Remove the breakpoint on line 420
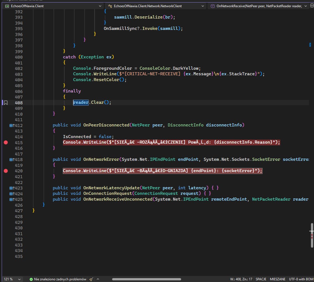Screen dimensions: 314x282 6,171
